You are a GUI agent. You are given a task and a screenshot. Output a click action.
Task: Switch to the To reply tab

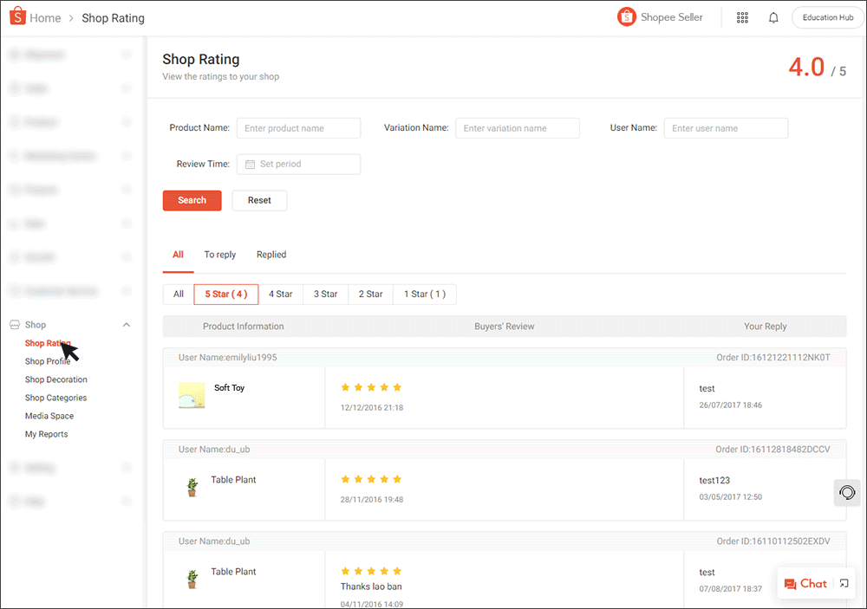point(219,254)
